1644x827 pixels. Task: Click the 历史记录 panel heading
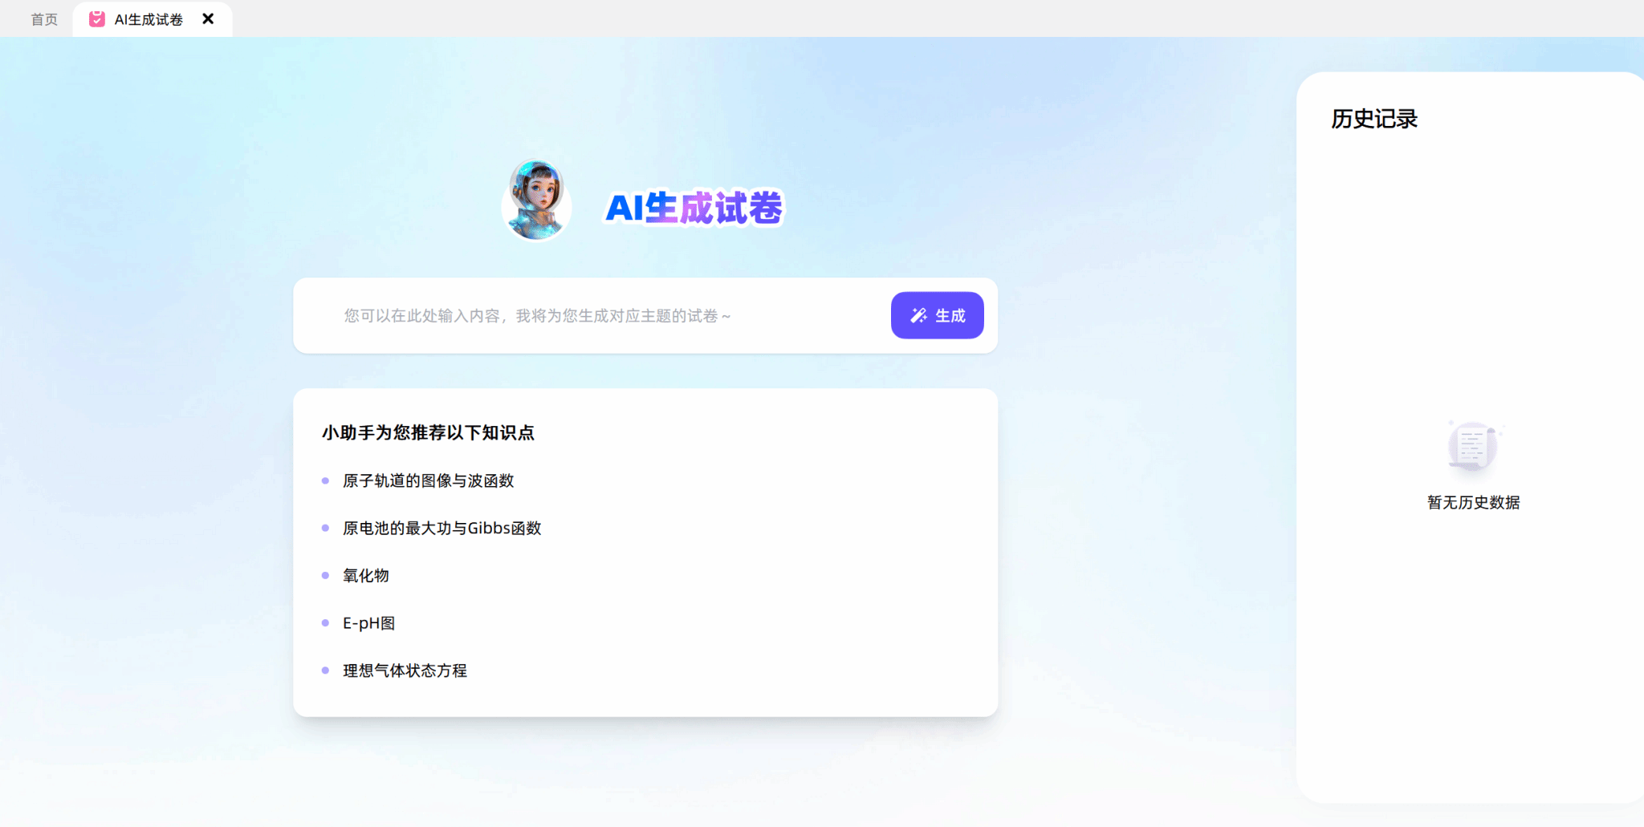pyautogui.click(x=1374, y=119)
